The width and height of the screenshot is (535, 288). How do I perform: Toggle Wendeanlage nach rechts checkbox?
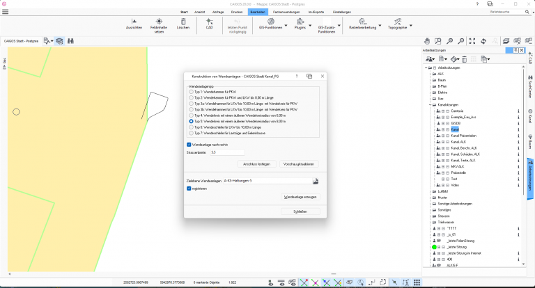pos(189,145)
